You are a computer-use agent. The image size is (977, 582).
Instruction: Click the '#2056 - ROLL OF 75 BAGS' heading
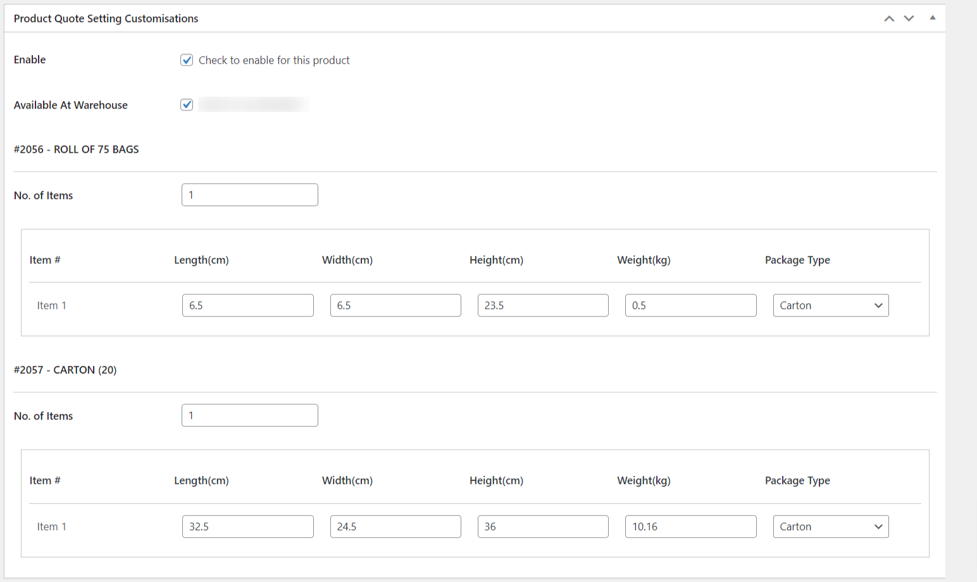pos(76,149)
